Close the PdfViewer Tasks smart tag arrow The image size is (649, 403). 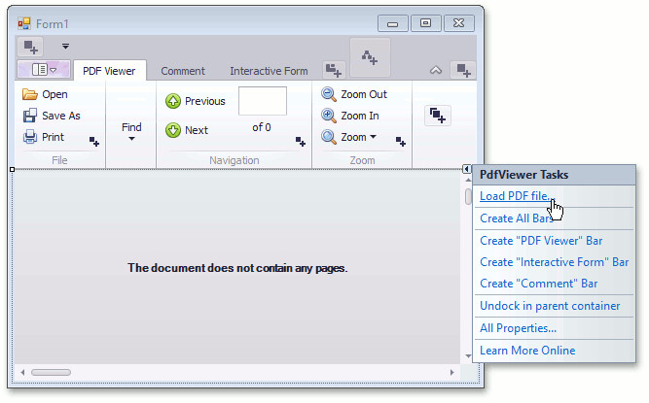pos(466,169)
